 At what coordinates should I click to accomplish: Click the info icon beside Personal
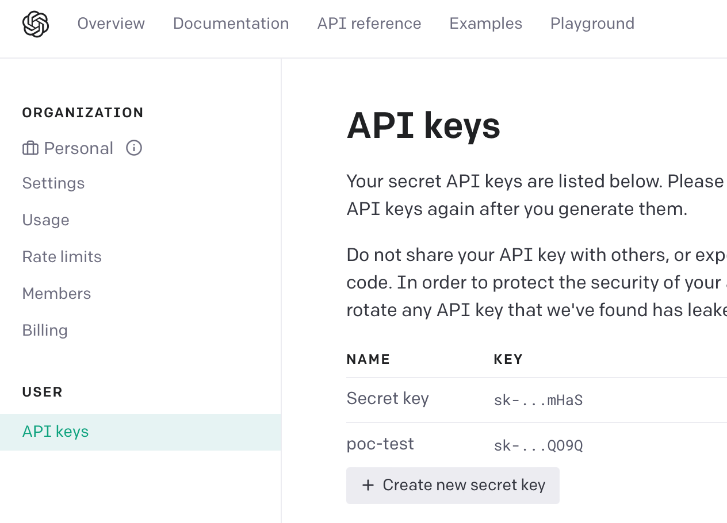[x=134, y=148]
